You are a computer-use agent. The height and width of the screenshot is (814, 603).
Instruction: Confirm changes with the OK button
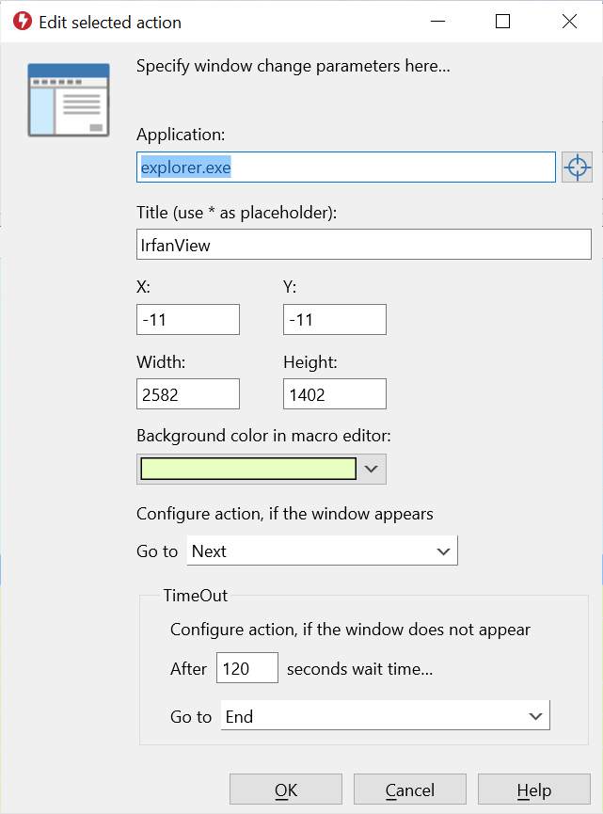pyautogui.click(x=286, y=790)
